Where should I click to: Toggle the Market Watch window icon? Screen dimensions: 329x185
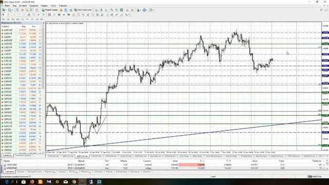coord(17,10)
